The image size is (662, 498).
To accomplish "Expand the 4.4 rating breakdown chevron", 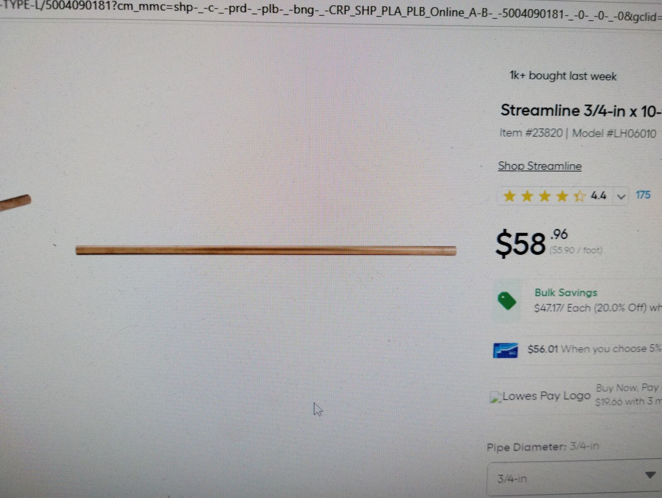I will coord(621,197).
